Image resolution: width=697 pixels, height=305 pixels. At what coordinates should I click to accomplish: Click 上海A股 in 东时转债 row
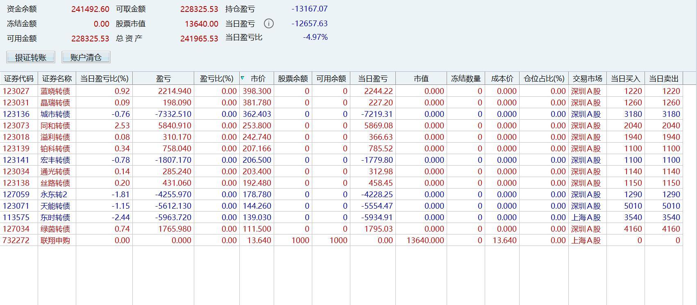point(586,217)
